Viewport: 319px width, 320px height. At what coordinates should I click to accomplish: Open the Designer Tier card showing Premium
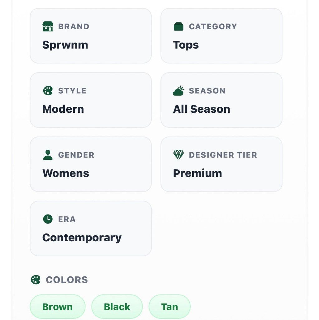pyautogui.click(x=221, y=164)
